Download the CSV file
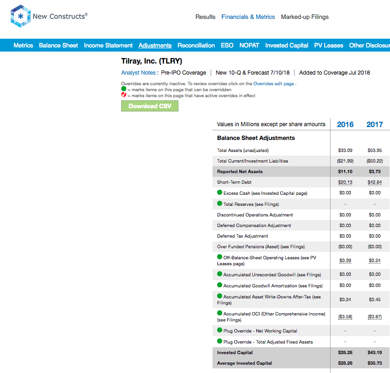The width and height of the screenshot is (390, 373). point(150,106)
